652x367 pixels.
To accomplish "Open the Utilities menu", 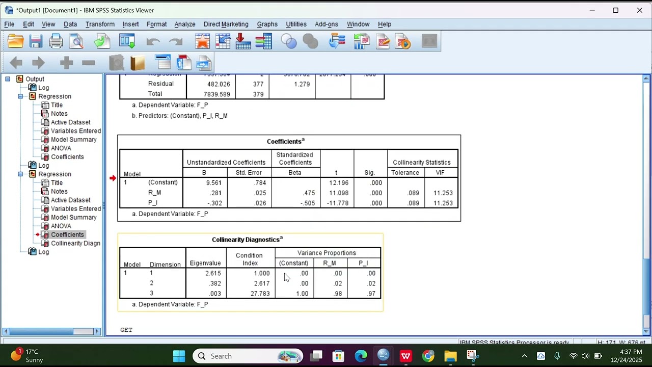I will tap(296, 24).
